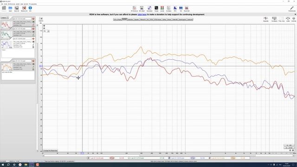Save all measurements

[x=17, y=8]
